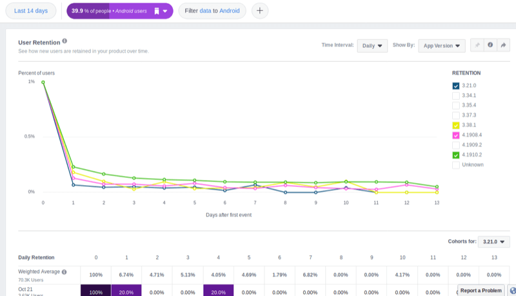Screen dimensions: 516x296
Task: Open the App Version show-by dropdown
Action: click(442, 46)
